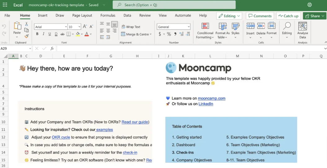Open Format As Table dropdown
This screenshot has width=327, height=168.
(223, 30)
